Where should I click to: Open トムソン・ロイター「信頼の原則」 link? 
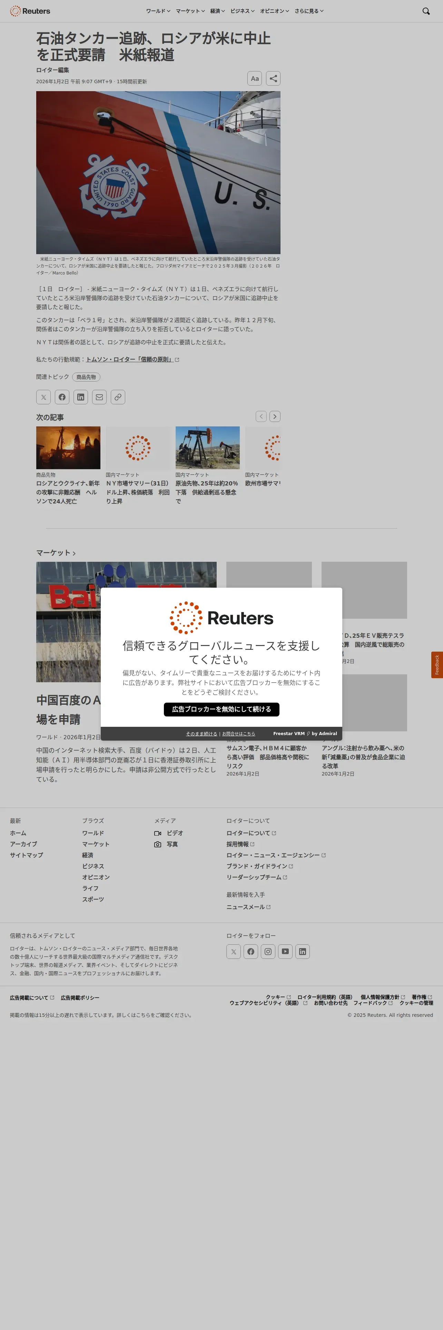click(x=132, y=359)
